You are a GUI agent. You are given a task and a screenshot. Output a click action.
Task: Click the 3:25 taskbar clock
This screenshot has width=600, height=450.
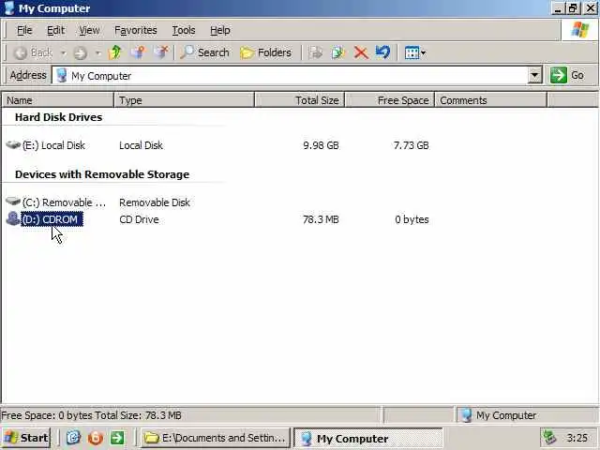577,438
